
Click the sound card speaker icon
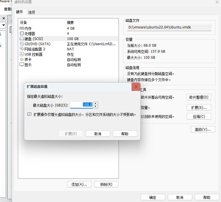click(22, 60)
